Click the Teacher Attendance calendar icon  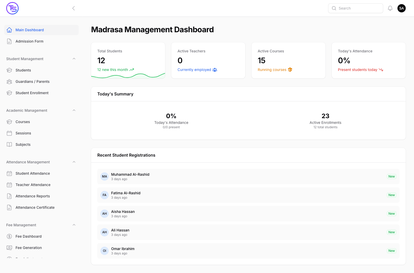(9, 185)
